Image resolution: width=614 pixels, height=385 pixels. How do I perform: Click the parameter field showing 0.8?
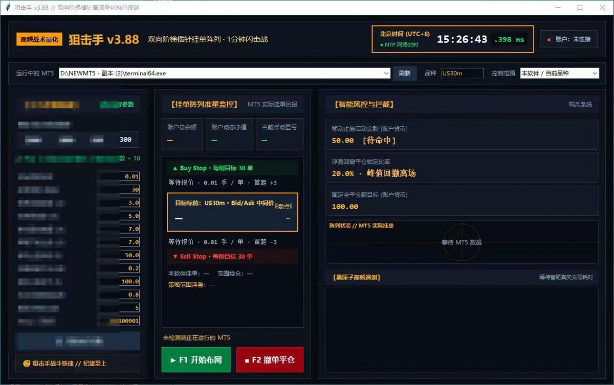coord(129,295)
